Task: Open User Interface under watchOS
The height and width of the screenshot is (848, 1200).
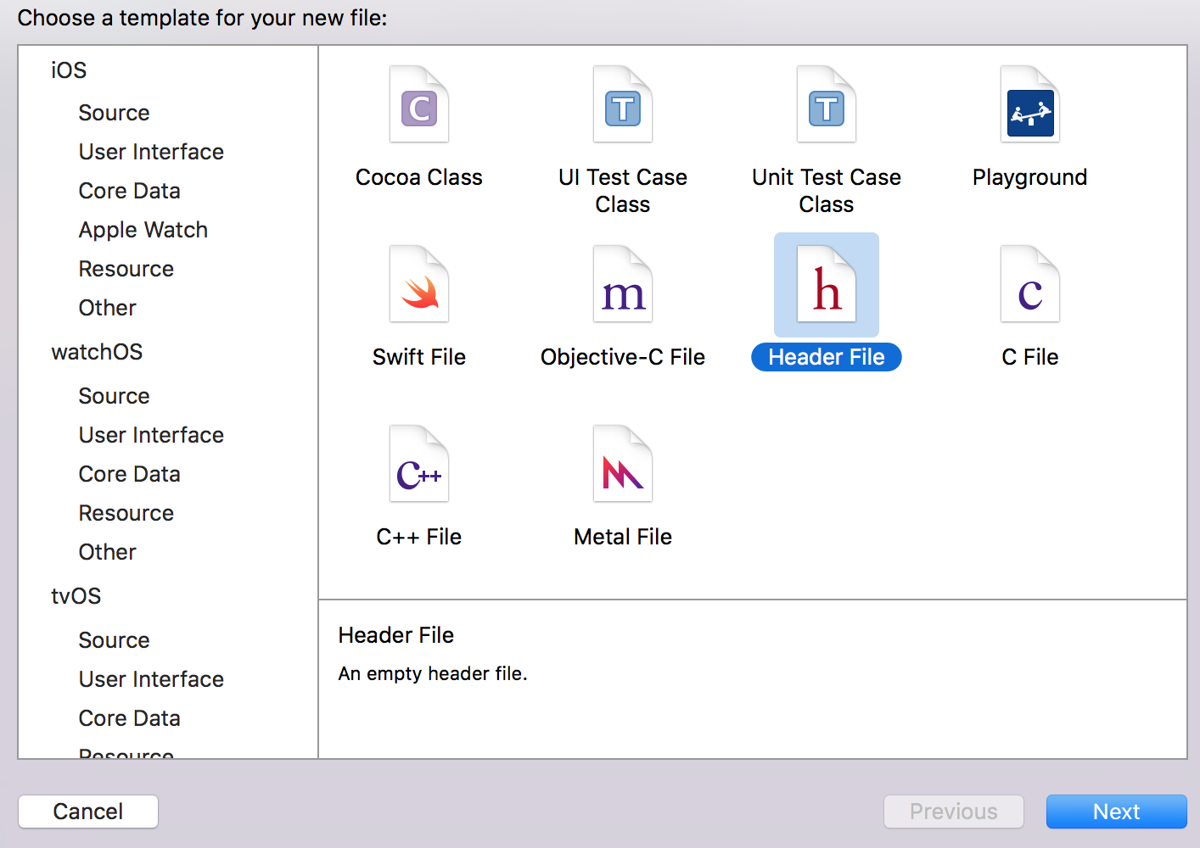Action: (x=151, y=435)
